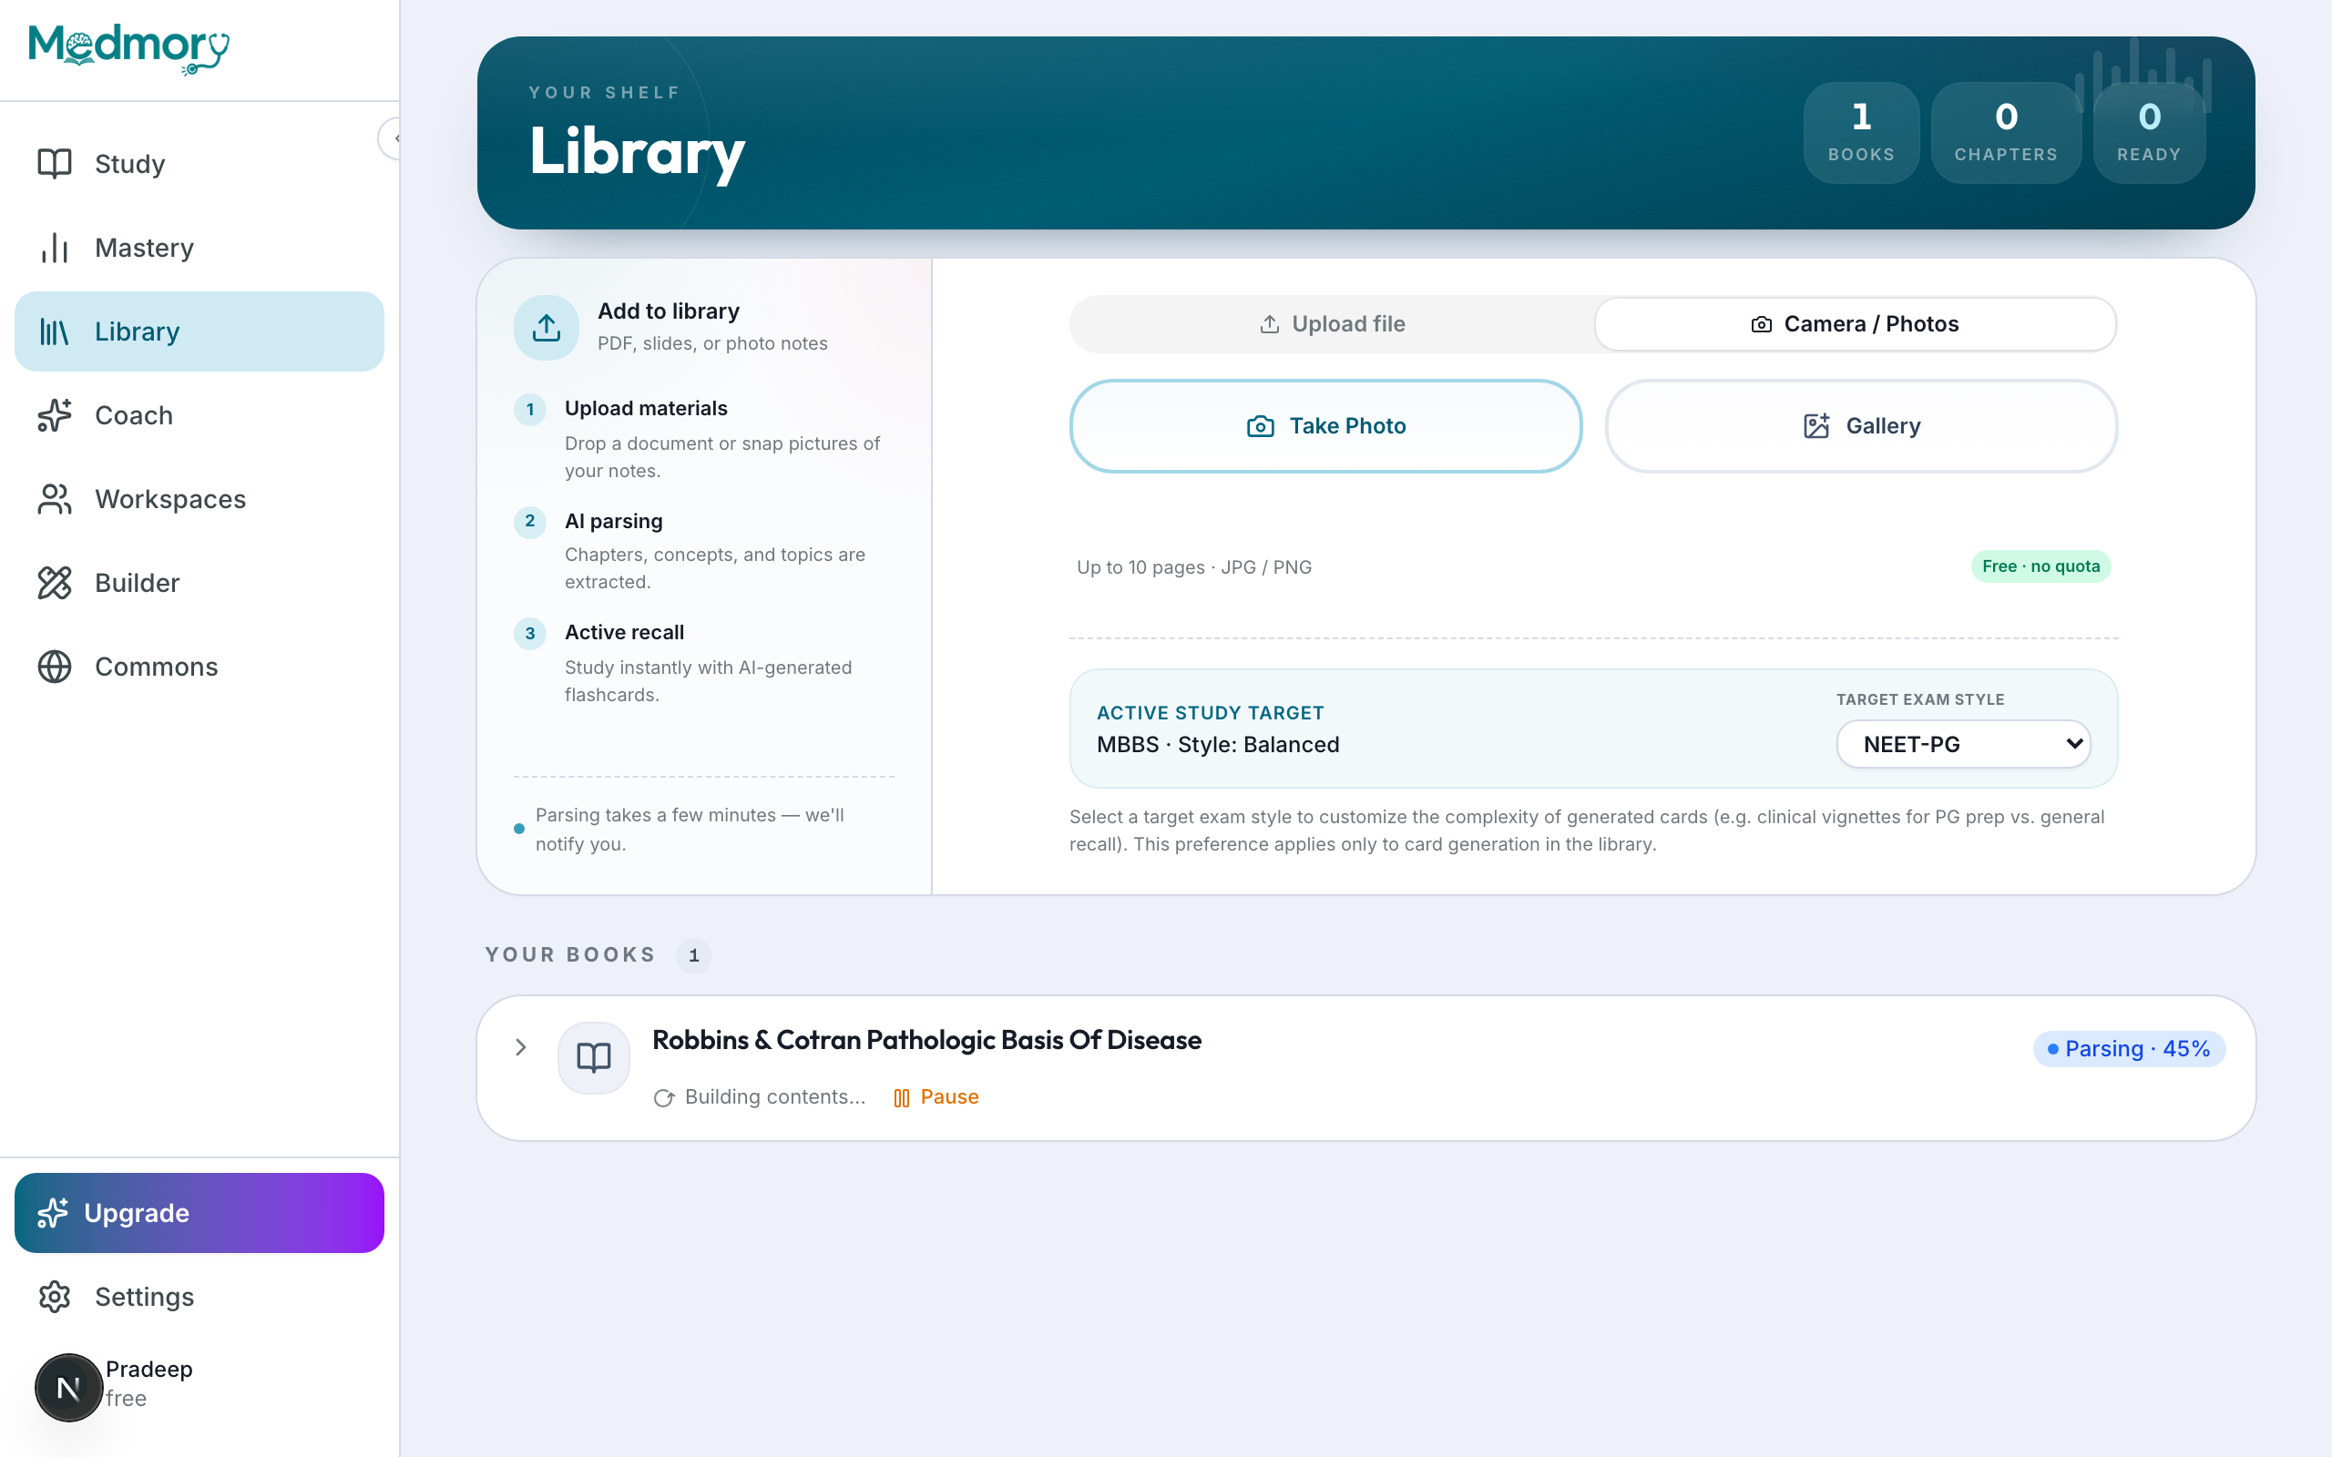This screenshot has height=1457, width=2332.
Task: Click the Settings gear icon
Action: [x=55, y=1297]
